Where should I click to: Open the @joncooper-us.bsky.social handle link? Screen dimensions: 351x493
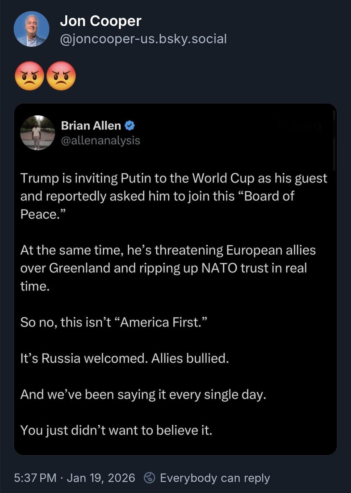[x=143, y=39]
